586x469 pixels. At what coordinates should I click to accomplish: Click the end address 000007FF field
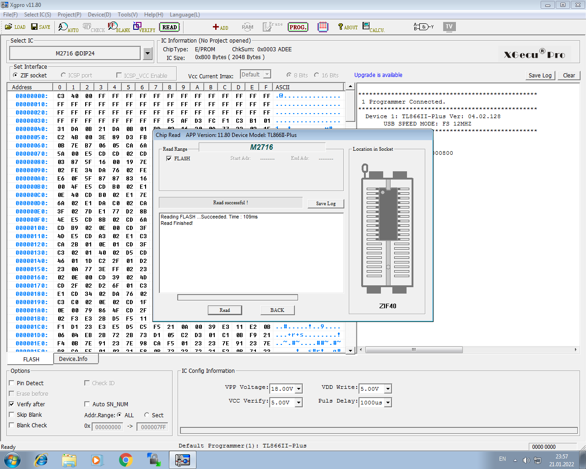tap(153, 427)
